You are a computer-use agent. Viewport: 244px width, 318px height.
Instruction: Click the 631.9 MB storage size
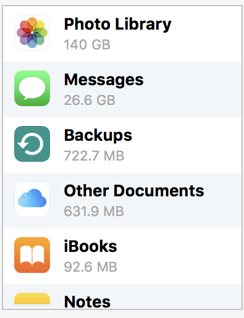pyautogui.click(x=94, y=211)
